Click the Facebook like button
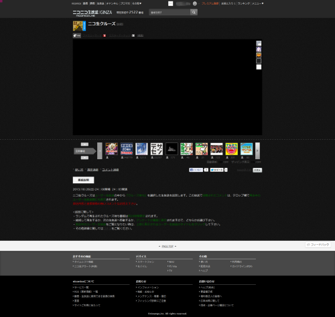Viewport: 335px width, 317px height. [196, 170]
